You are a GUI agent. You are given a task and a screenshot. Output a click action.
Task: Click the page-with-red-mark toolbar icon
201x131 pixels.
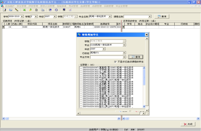pos(70,10)
